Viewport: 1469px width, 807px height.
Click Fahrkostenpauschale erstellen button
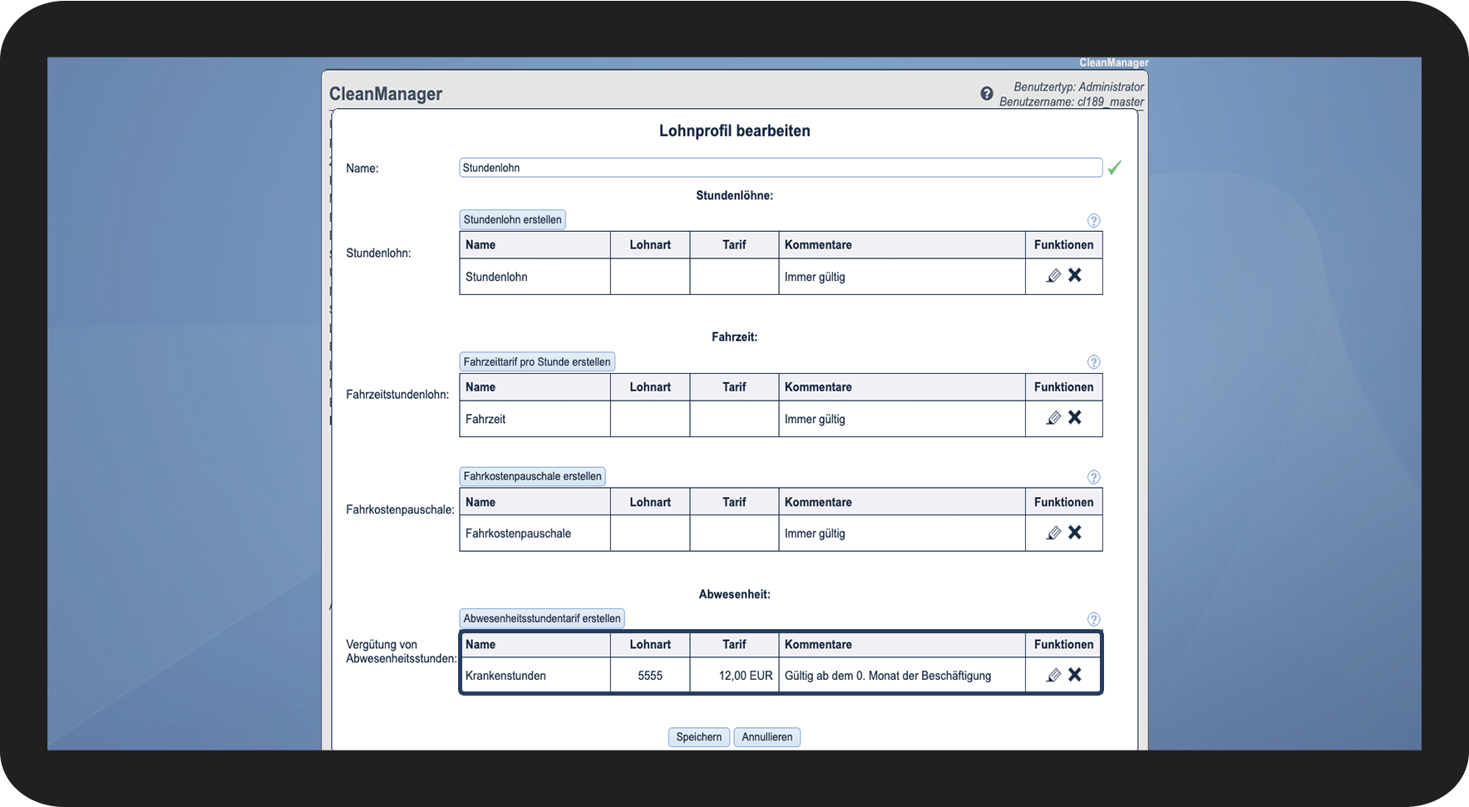point(532,476)
